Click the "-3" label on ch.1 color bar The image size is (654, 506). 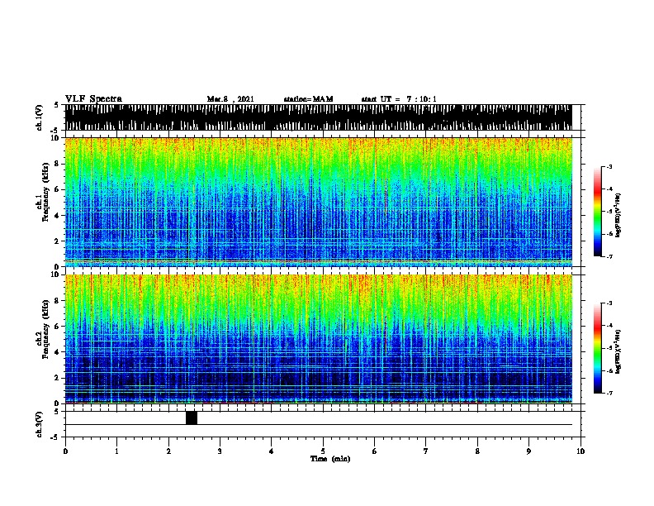click(x=609, y=166)
